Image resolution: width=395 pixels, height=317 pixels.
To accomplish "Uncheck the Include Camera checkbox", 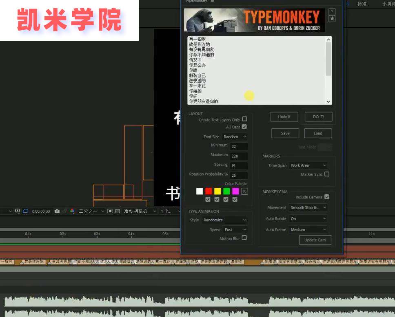I will click(x=327, y=197).
